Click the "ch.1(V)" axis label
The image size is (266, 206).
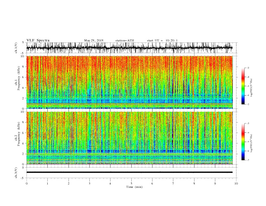point(16,48)
